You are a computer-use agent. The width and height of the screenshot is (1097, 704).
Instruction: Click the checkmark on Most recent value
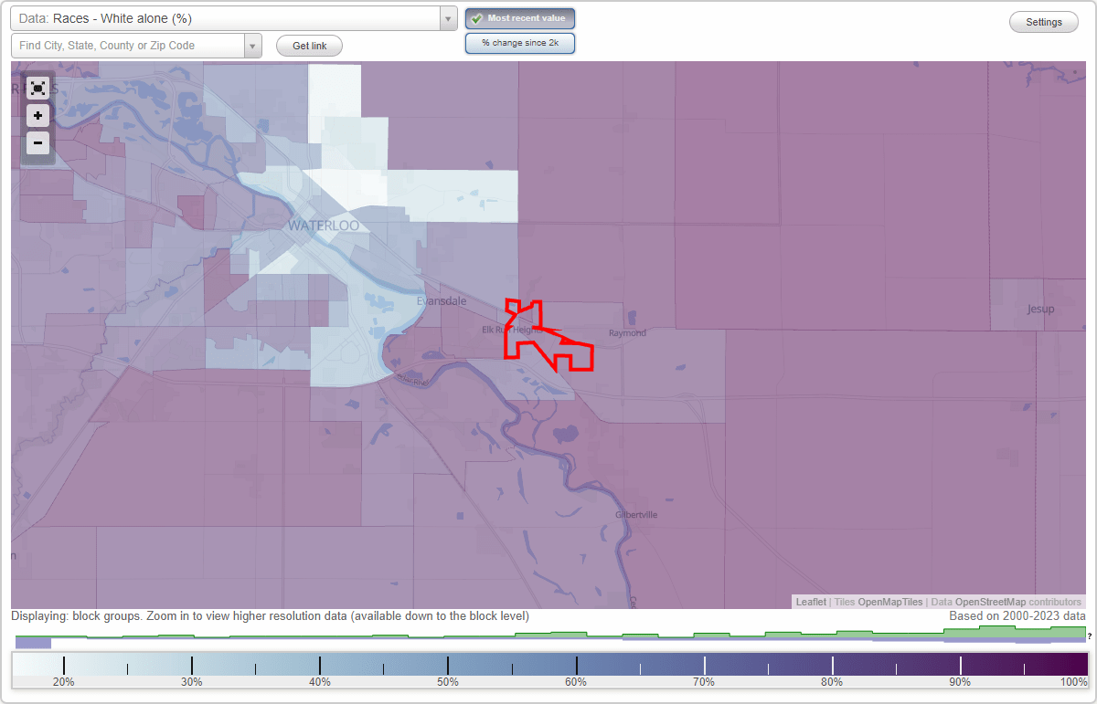pyautogui.click(x=476, y=18)
